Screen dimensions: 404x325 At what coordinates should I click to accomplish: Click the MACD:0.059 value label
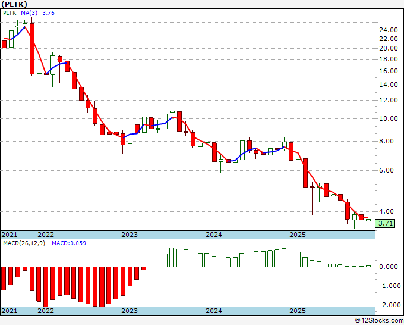click(x=69, y=243)
